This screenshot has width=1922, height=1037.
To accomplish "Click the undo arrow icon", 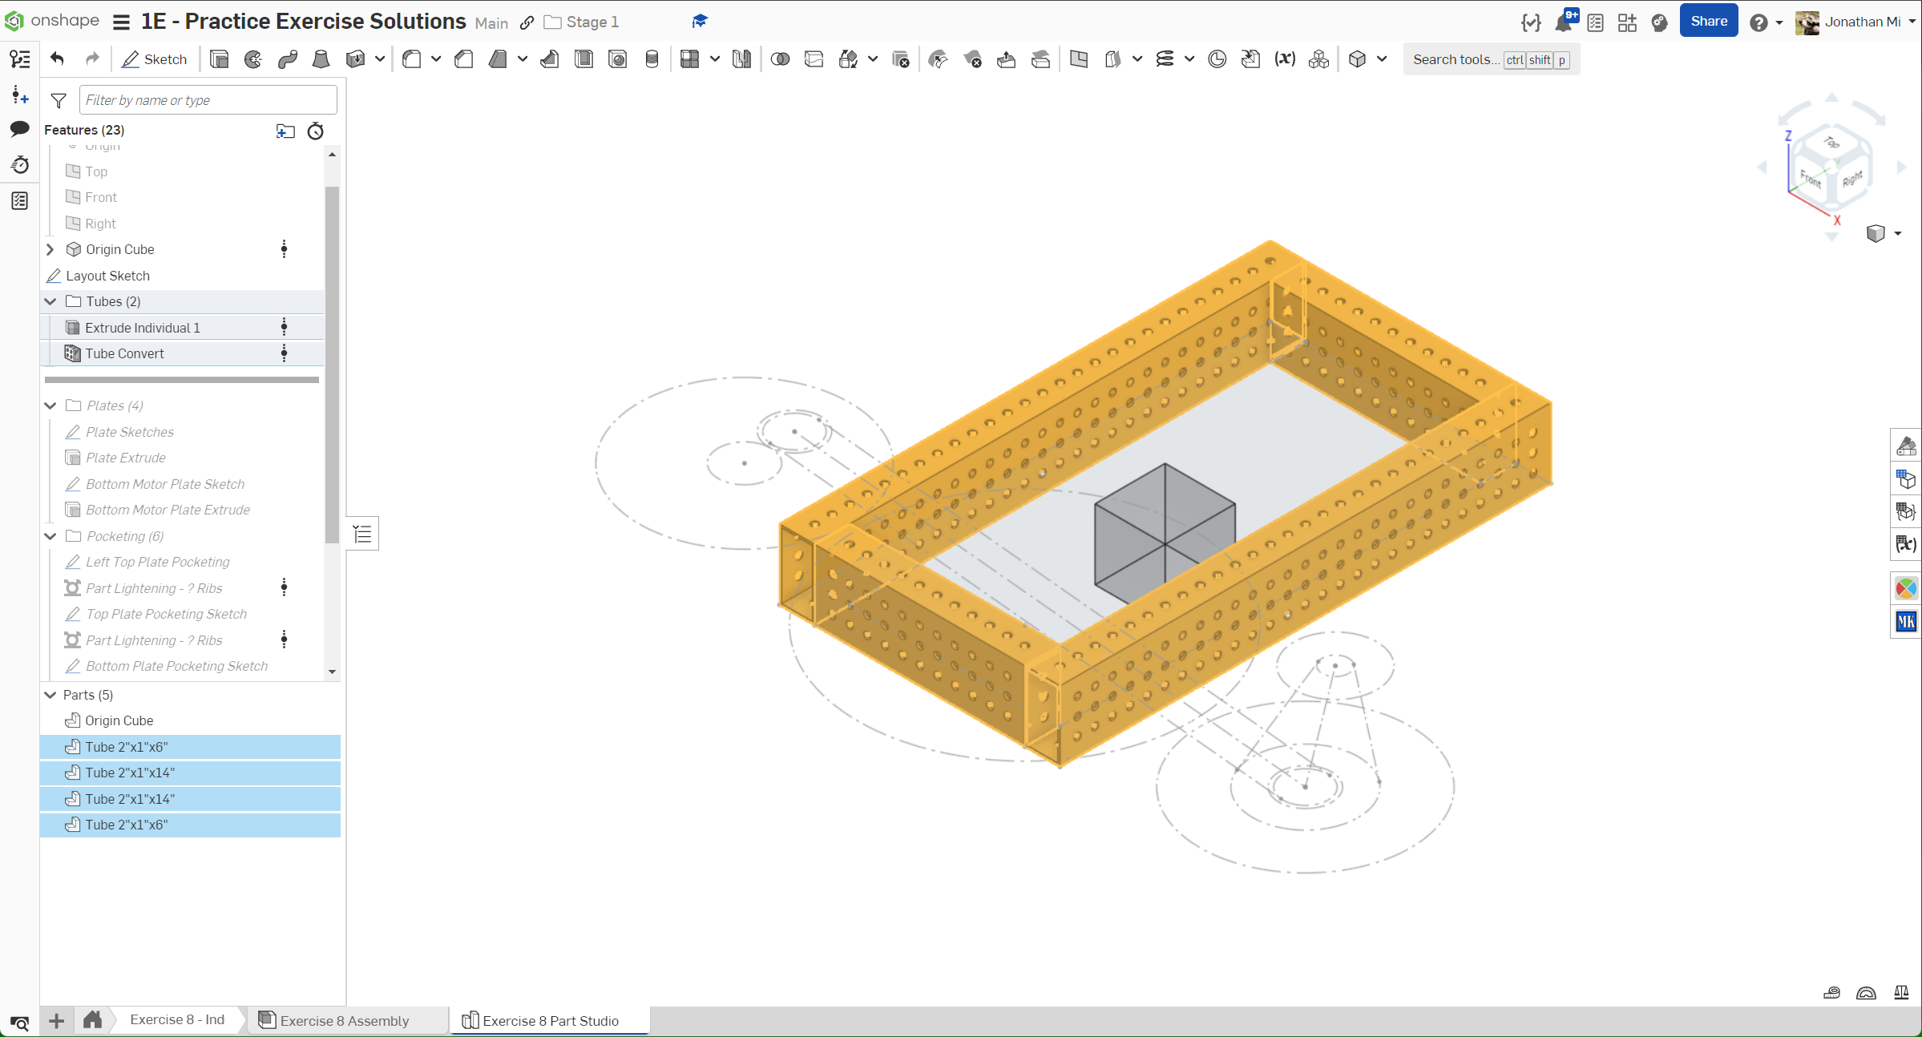I will pyautogui.click(x=57, y=59).
